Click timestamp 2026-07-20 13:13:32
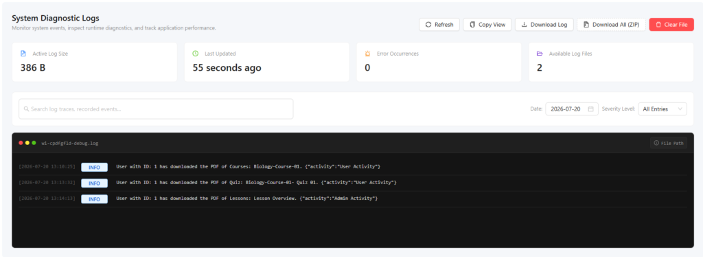 coord(47,183)
